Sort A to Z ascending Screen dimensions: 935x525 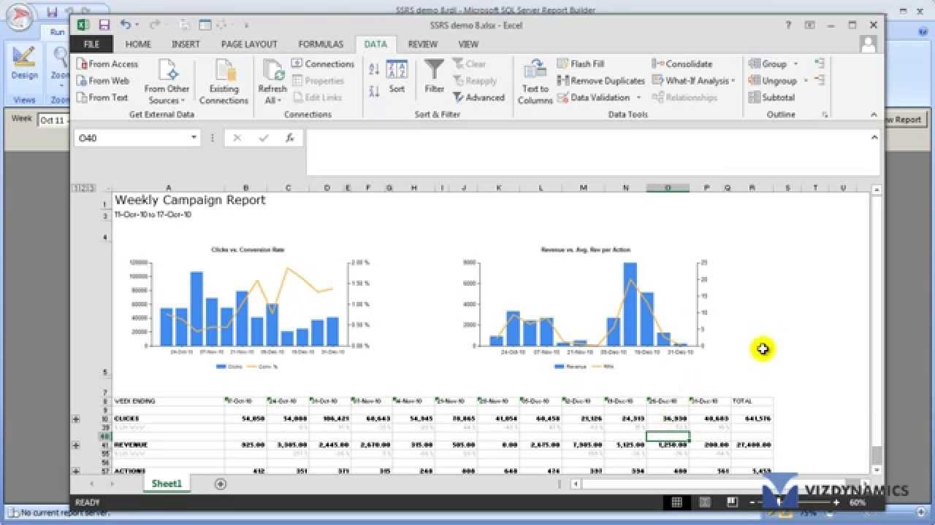pos(374,70)
